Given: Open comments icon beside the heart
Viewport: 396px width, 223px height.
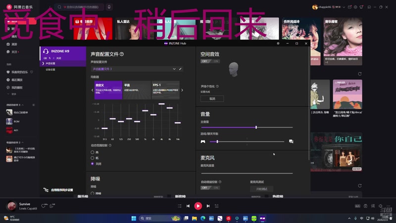Looking at the screenshot, I should coord(52,206).
